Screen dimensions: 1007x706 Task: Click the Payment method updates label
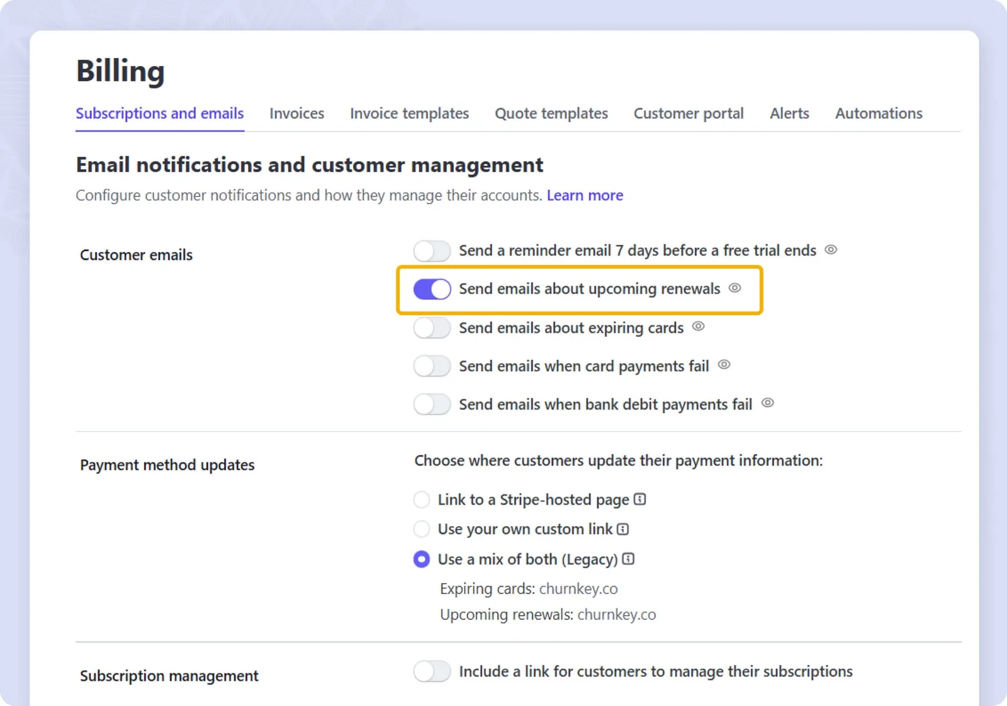167,465
